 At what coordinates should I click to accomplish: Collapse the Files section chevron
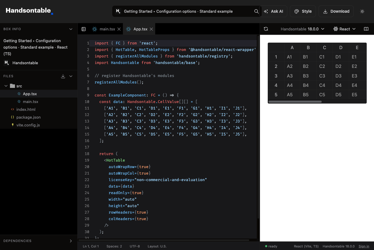coord(71,76)
